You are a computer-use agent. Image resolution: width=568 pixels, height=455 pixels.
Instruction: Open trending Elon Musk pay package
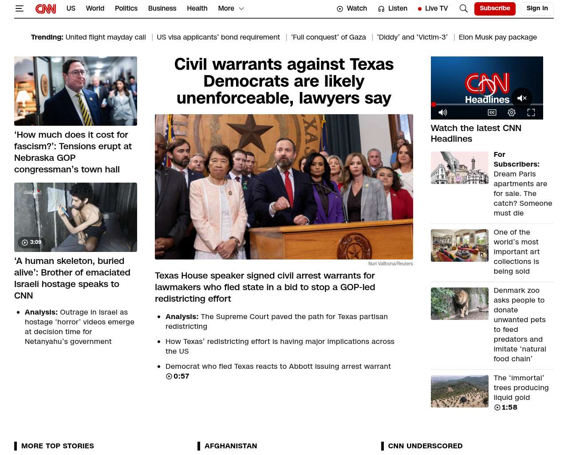(x=498, y=37)
